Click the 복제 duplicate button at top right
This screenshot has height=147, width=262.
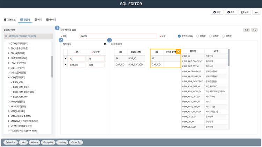244,12
